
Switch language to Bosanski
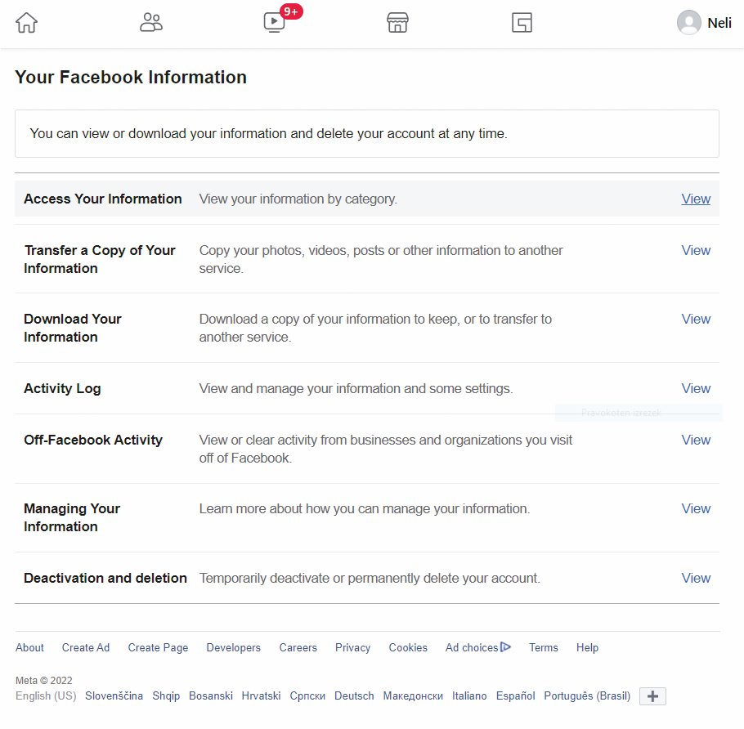point(211,695)
